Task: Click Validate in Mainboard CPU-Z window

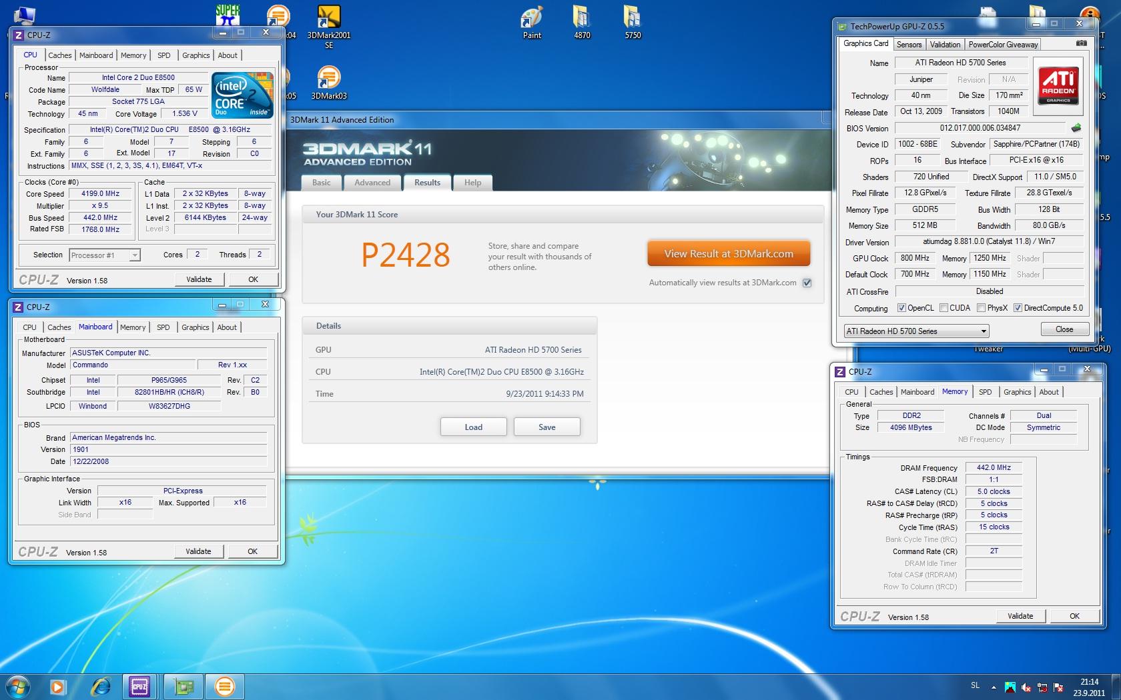Action: [198, 551]
